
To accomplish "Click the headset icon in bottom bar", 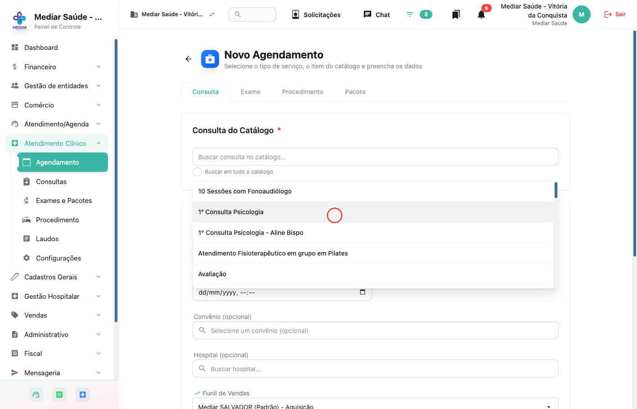I will click(x=36, y=395).
